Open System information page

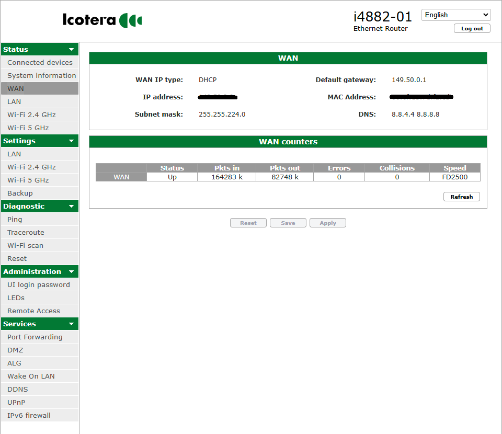click(x=41, y=75)
